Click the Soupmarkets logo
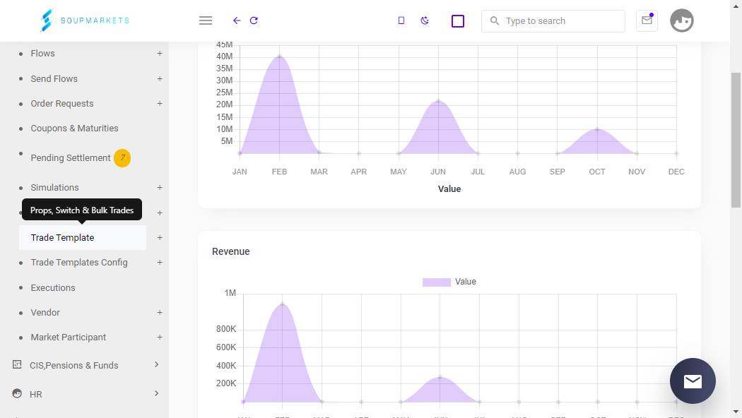The image size is (742, 418). [x=84, y=20]
